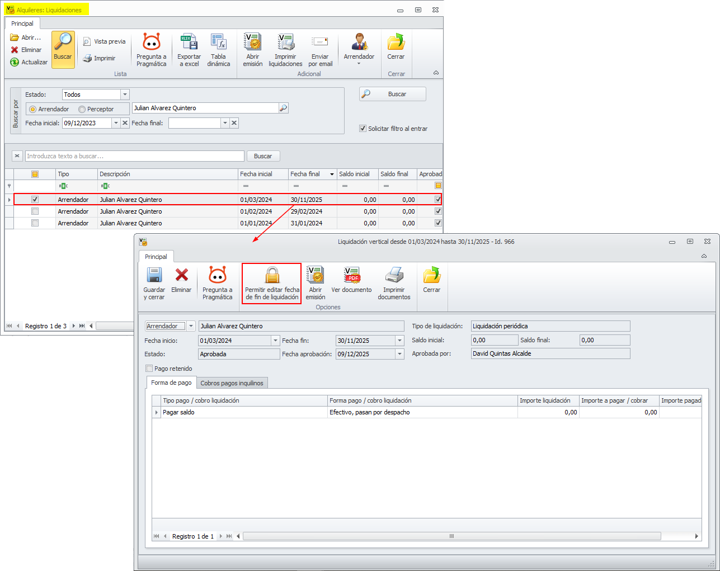Check the selection box for row 01/02/2024

35,211
